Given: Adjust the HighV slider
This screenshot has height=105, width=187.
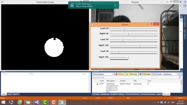Looking at the screenshot, I should coord(128,57).
